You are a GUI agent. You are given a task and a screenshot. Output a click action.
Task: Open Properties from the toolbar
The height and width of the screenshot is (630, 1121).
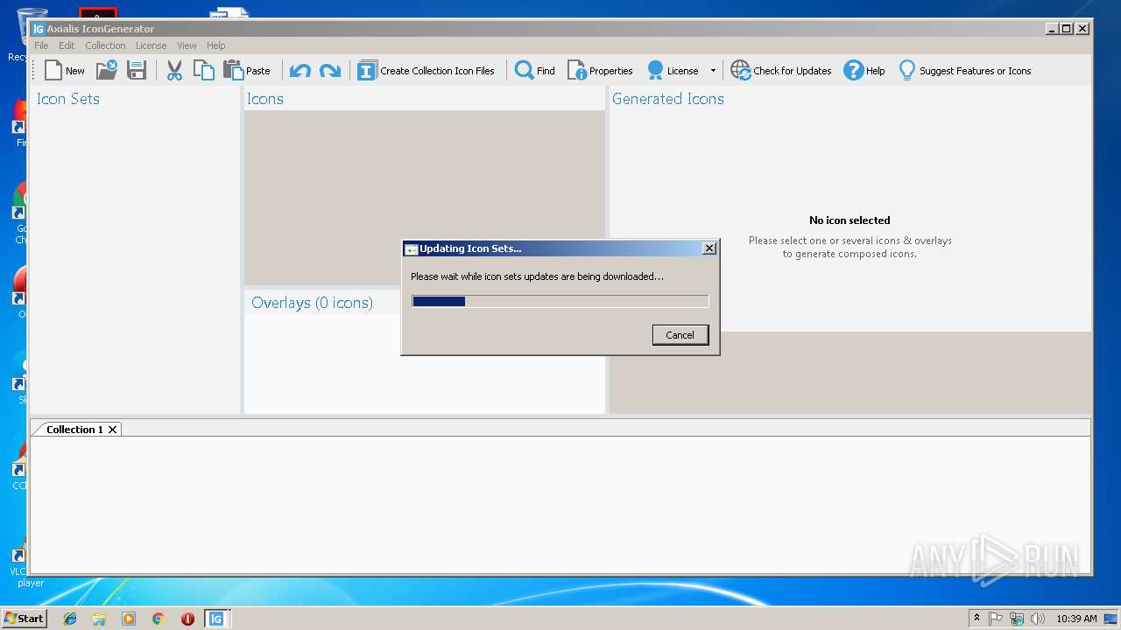coord(600,71)
